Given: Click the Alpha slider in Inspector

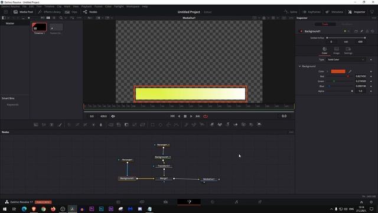Looking at the screenshot, I should [340, 91].
